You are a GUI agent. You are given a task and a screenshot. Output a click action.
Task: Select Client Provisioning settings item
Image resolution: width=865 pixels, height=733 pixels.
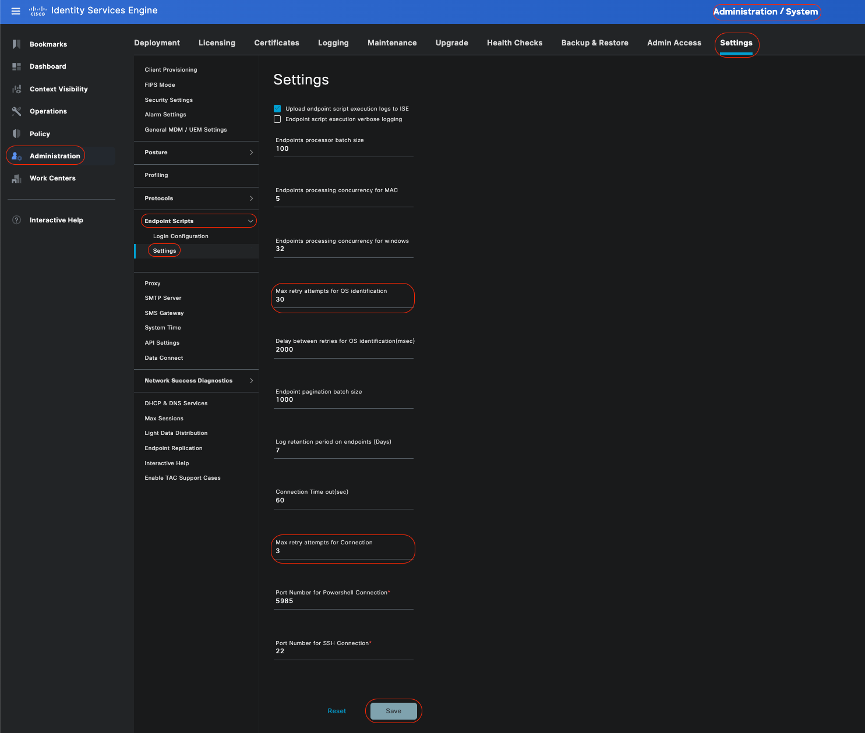point(171,70)
